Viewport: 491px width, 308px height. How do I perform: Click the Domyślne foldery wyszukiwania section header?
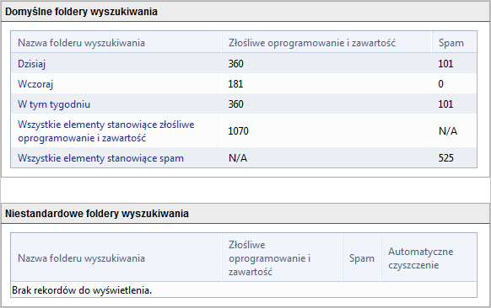coord(82,12)
